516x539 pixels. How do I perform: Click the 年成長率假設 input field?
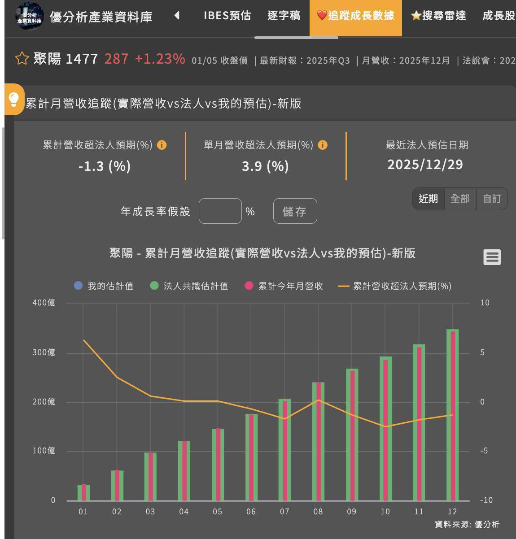point(221,211)
